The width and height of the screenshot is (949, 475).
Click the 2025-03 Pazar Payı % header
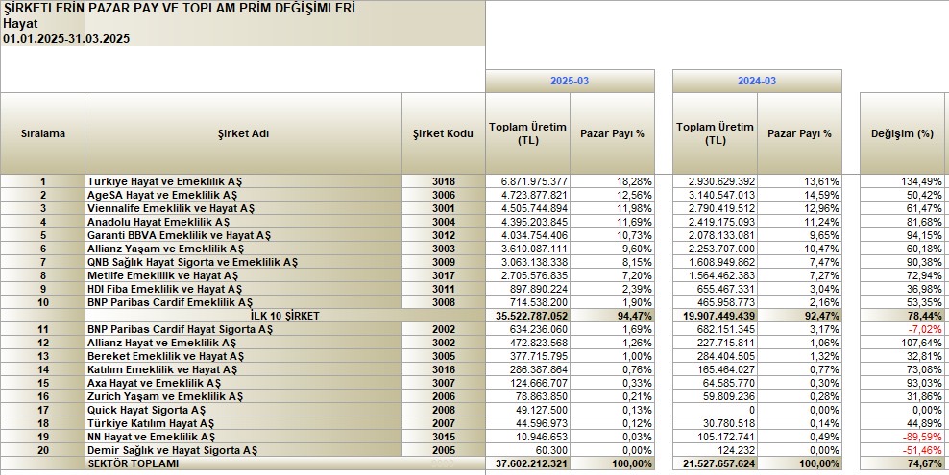(613, 133)
